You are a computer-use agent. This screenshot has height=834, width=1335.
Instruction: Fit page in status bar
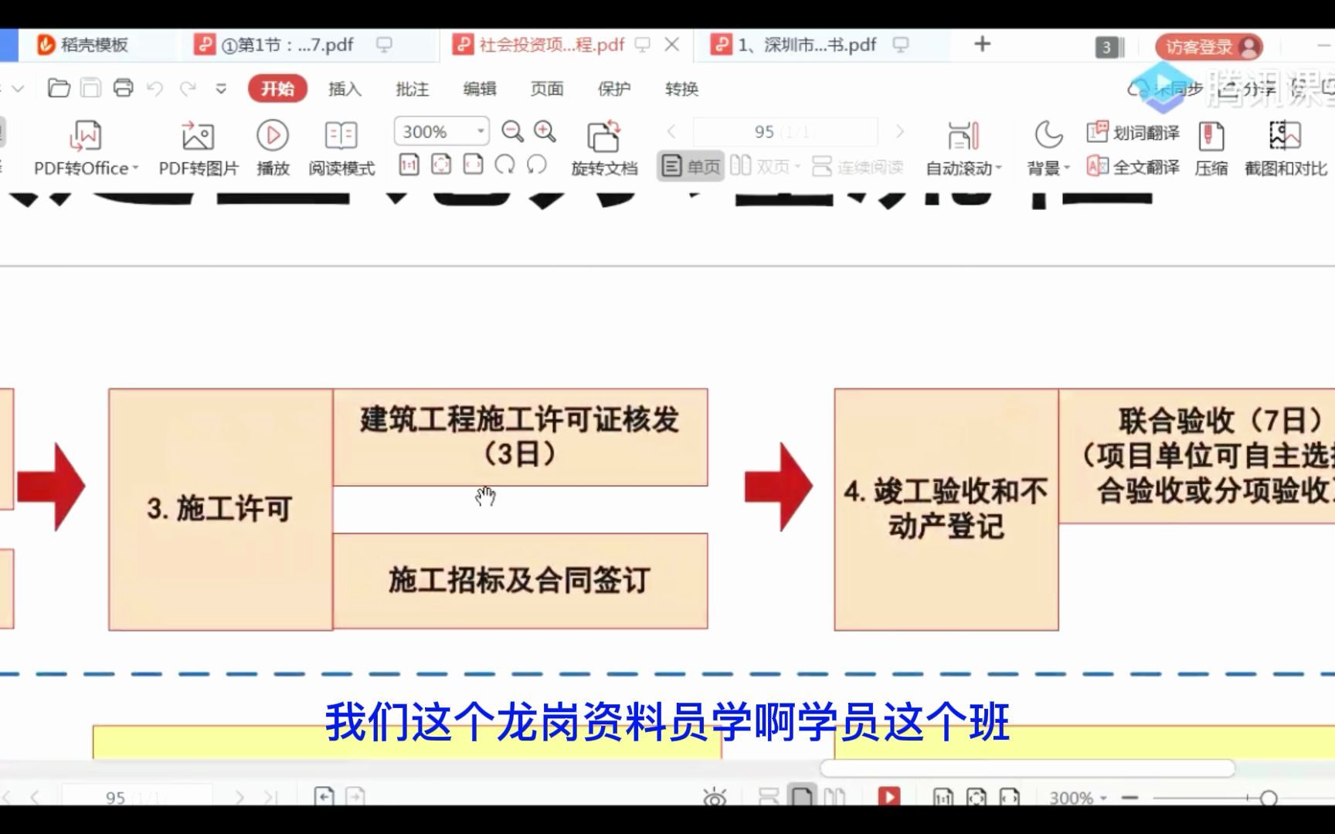point(976,797)
